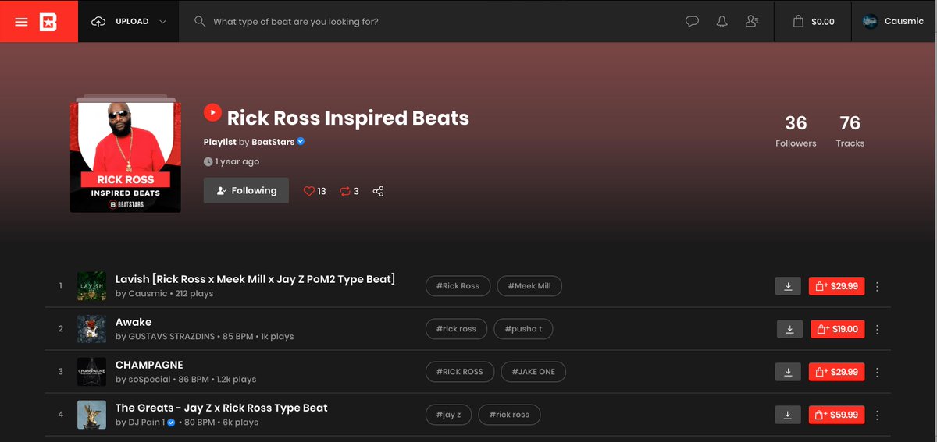This screenshot has height=442, width=937.
Task: Play Lavish via its artwork thumbnail
Action: point(91,286)
